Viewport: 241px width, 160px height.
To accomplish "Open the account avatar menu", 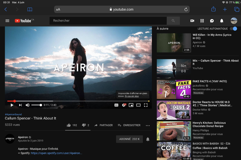I will (x=234, y=21).
